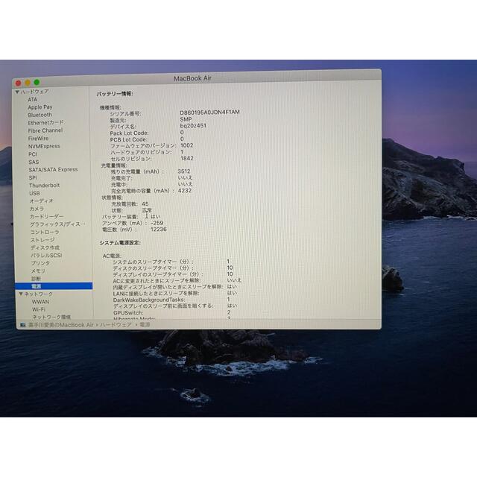Collapse the ハードウェア section triangle

pyautogui.click(x=17, y=92)
